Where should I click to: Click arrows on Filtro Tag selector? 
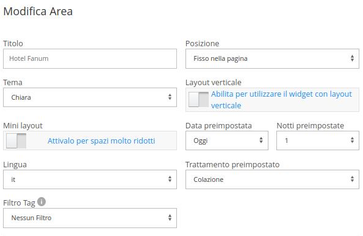[x=170, y=218]
